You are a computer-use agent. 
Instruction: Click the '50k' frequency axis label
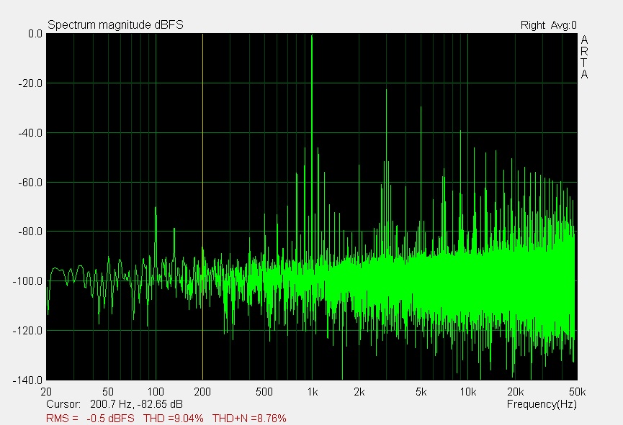pos(578,392)
